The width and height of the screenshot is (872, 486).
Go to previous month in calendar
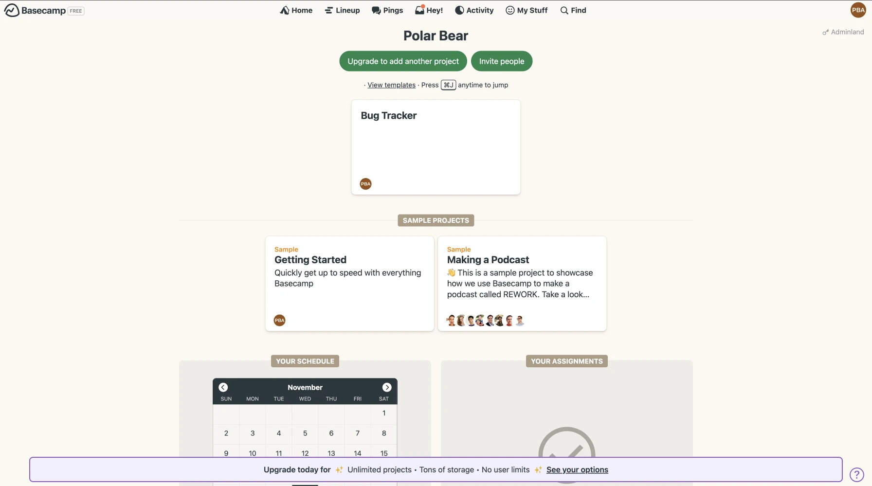click(x=223, y=387)
